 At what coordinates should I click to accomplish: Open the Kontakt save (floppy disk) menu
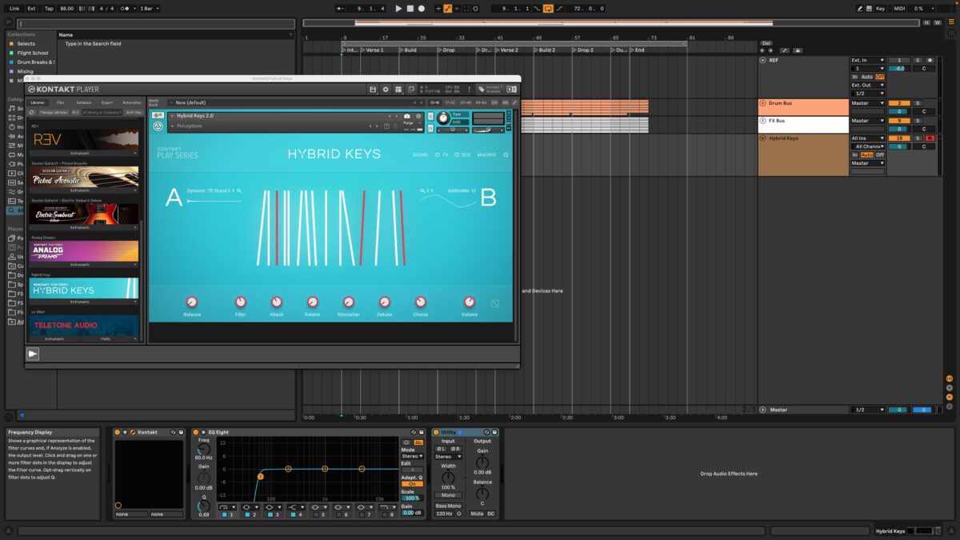tap(373, 90)
